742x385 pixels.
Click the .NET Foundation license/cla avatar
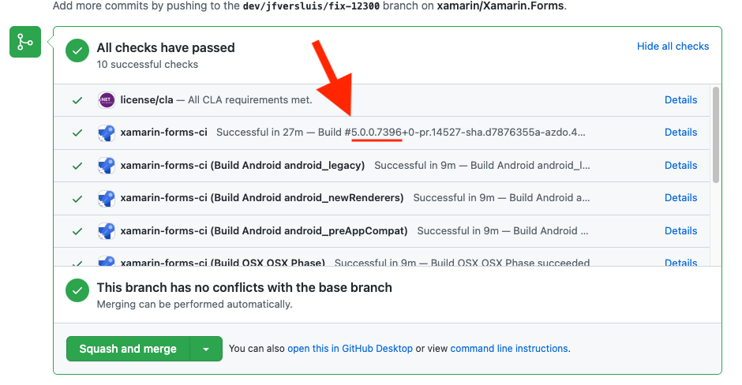(x=106, y=100)
